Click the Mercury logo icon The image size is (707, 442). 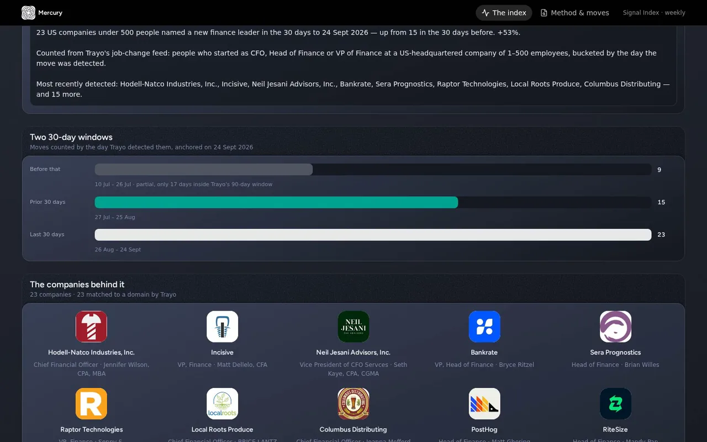[x=28, y=13]
